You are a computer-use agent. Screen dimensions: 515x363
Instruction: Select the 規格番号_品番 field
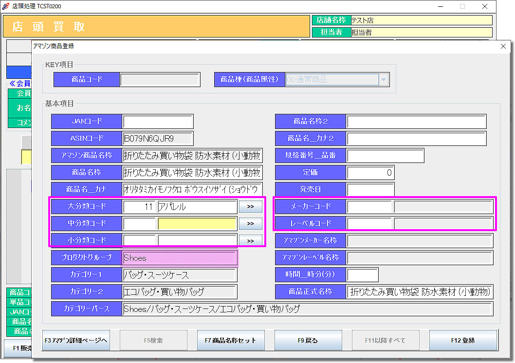point(385,156)
